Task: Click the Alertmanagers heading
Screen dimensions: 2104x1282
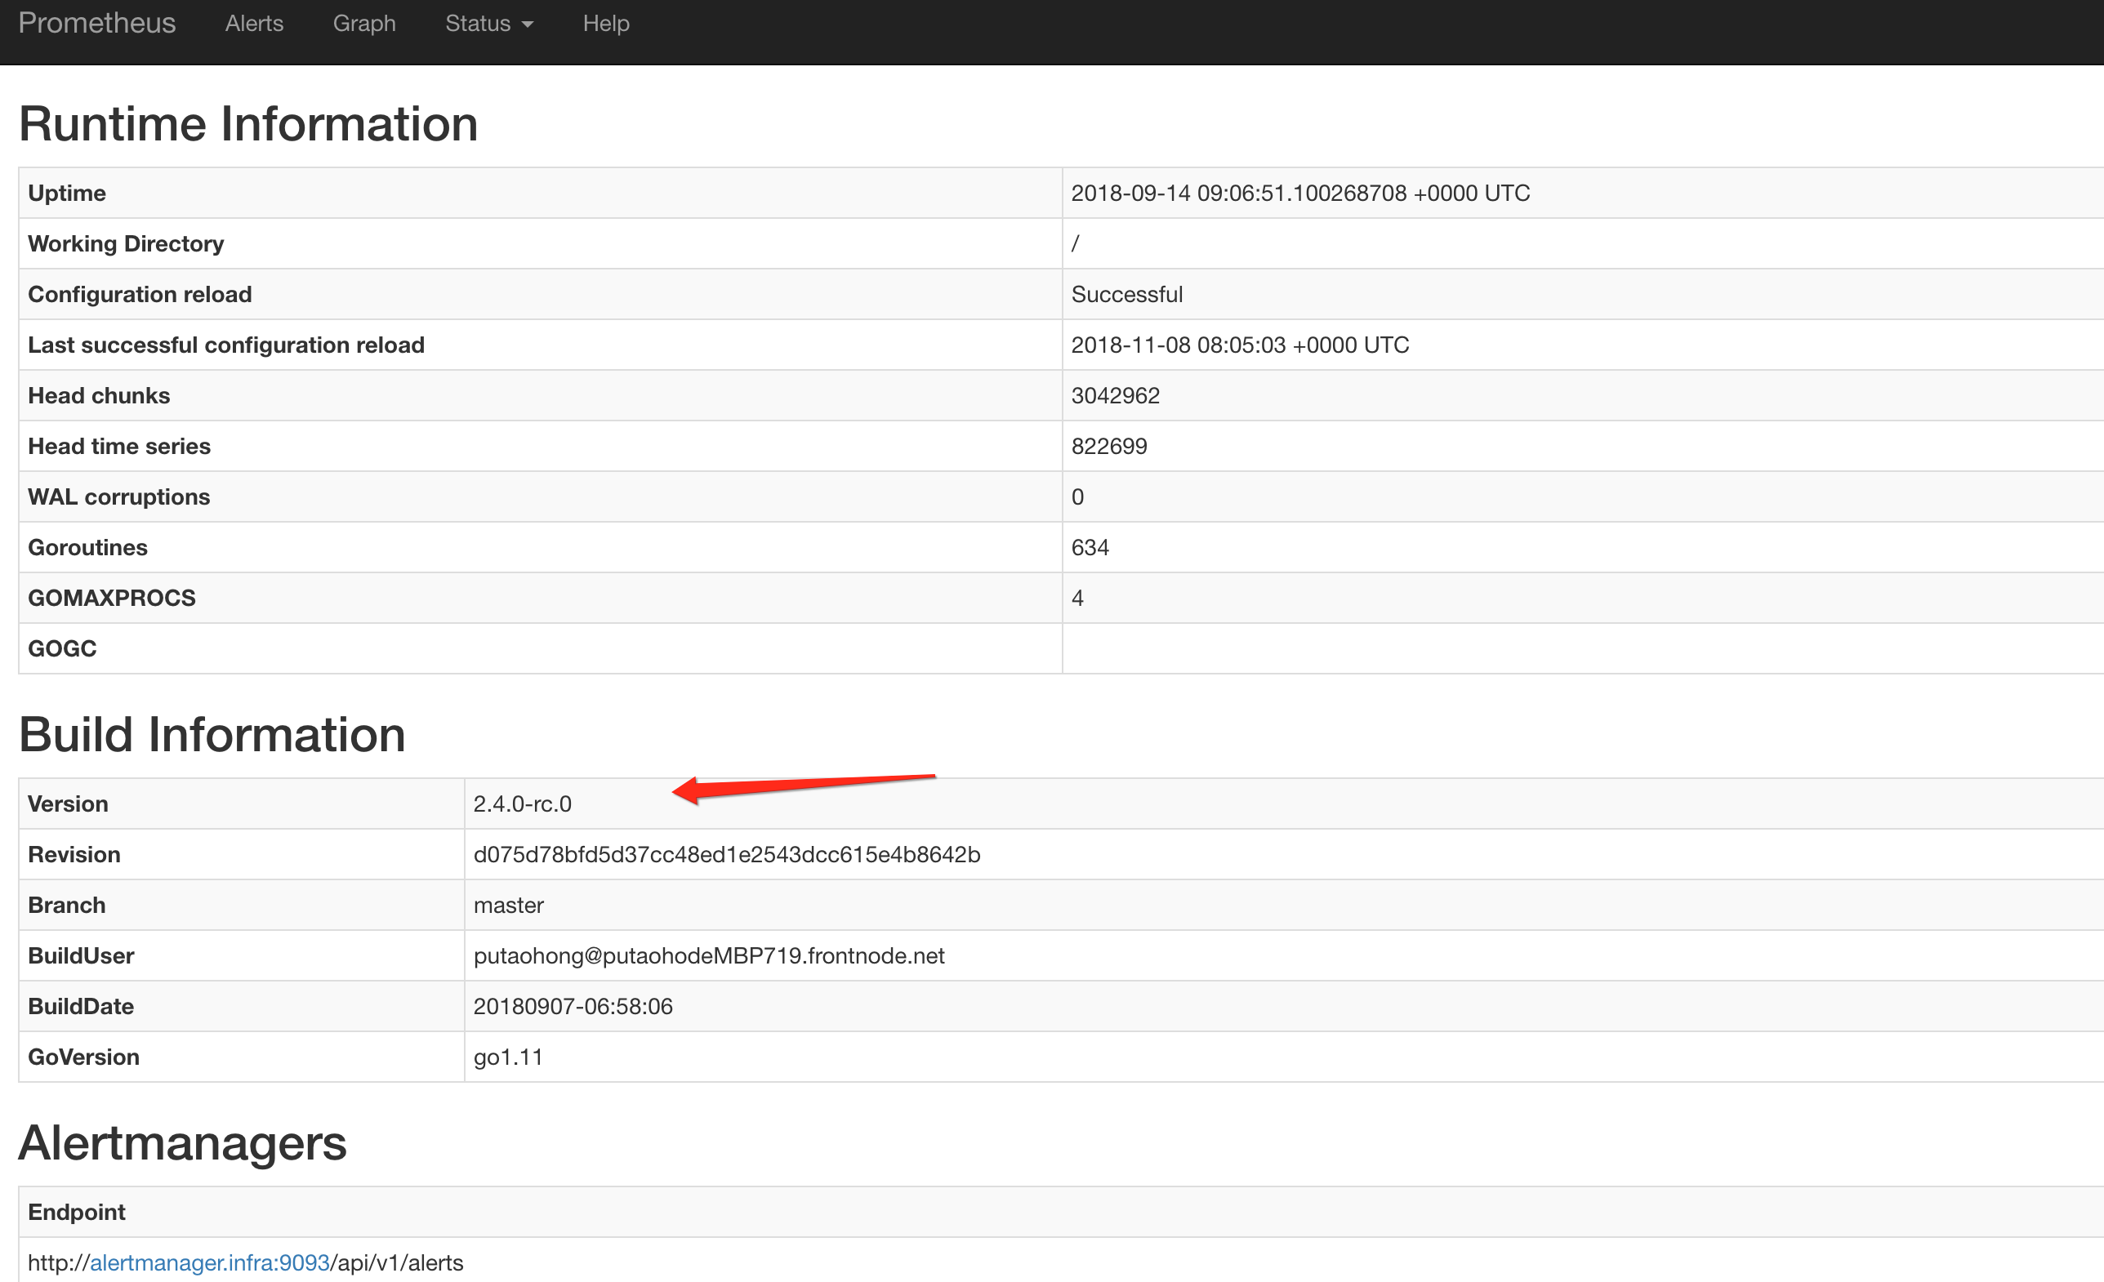Action: [182, 1143]
